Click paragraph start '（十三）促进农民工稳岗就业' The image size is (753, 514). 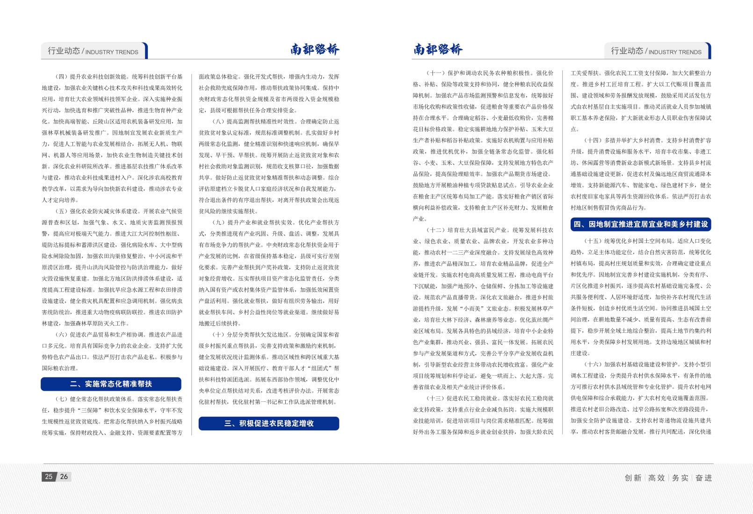[462, 398]
